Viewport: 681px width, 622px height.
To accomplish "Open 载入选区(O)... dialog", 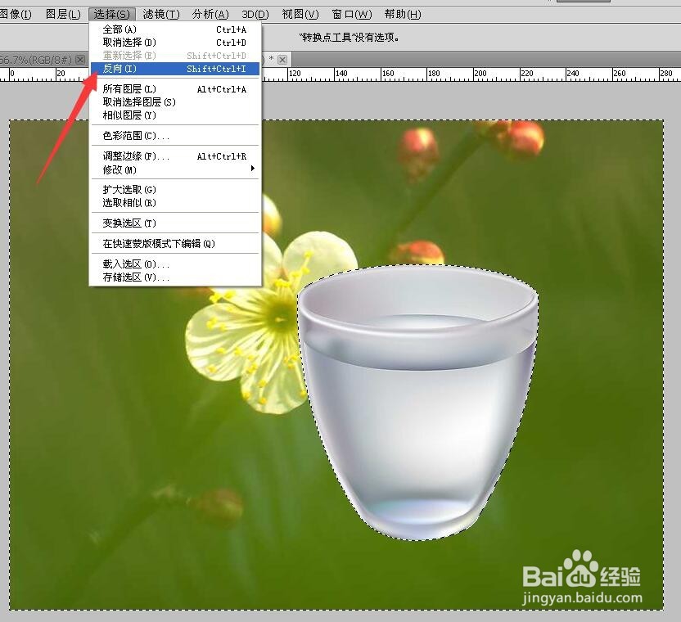I will pyautogui.click(x=175, y=264).
